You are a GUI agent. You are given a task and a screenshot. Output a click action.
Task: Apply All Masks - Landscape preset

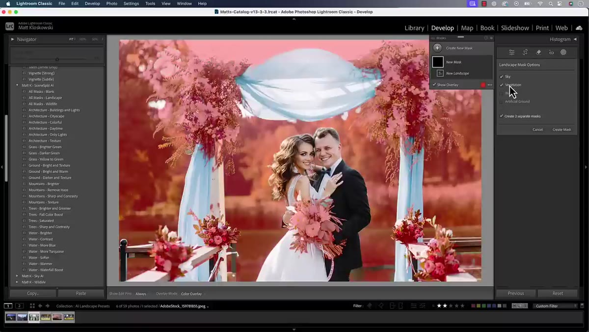pos(45,98)
